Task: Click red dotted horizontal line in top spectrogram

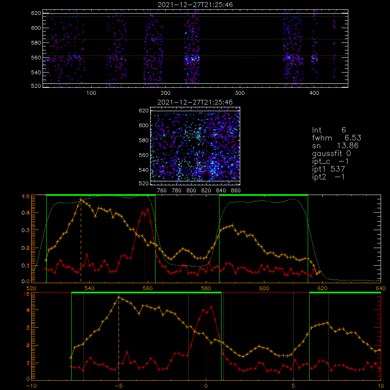Action: point(195,58)
